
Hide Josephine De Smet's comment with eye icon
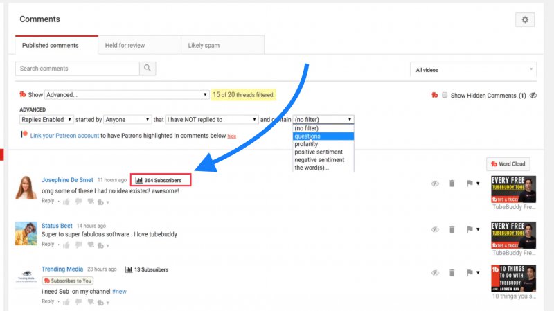coord(434,184)
